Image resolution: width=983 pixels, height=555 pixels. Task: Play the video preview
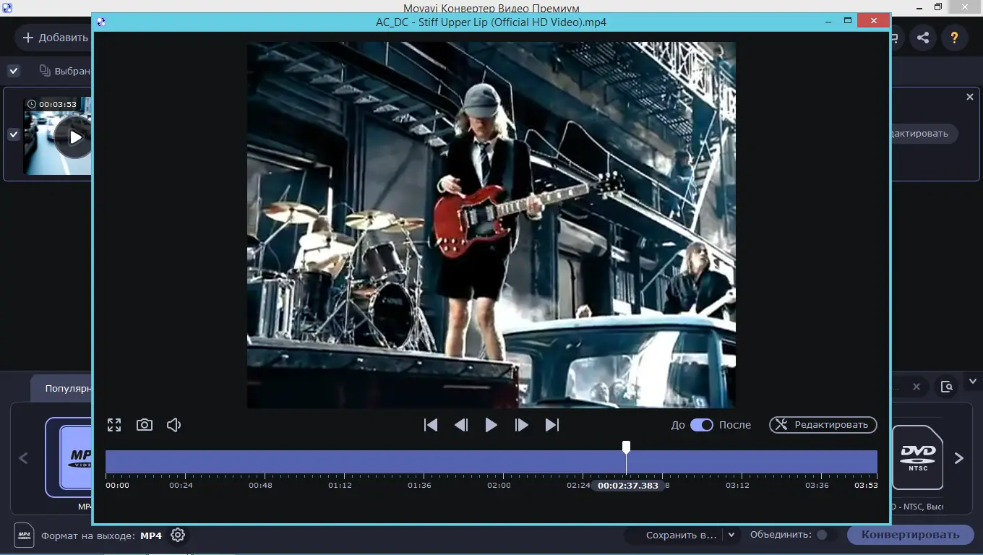[x=491, y=425]
